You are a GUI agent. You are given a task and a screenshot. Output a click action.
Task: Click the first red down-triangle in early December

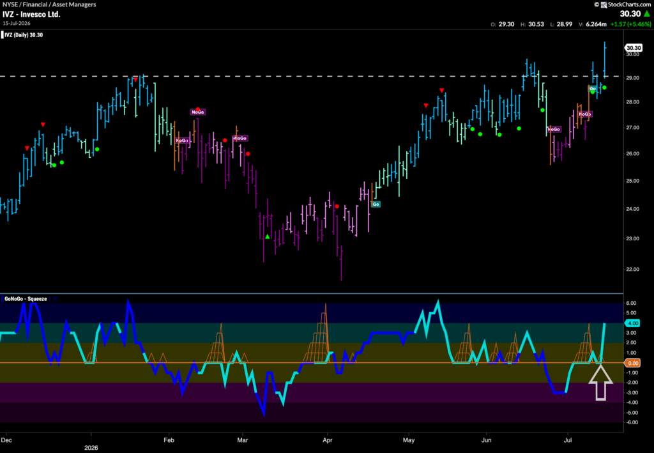(x=27, y=148)
